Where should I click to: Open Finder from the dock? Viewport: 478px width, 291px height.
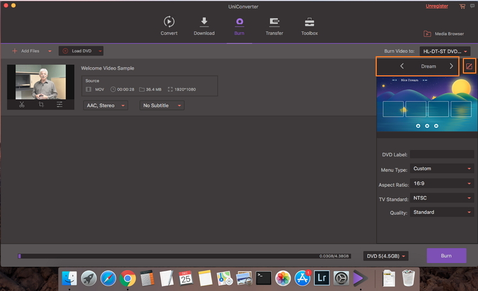pos(70,278)
